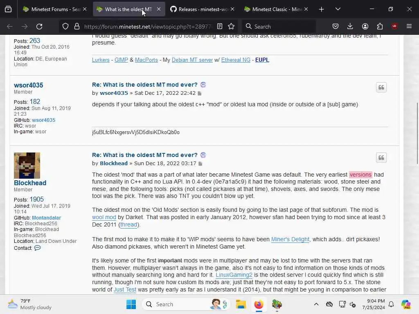Go forward one page
The width and height of the screenshot is (419, 314).
click(x=25, y=27)
